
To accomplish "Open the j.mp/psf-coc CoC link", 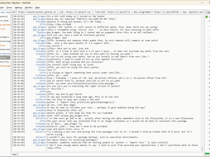I will point(82,12).
